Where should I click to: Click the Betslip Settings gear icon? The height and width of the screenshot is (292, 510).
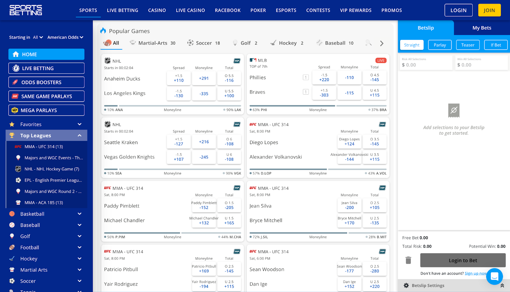[406, 286]
